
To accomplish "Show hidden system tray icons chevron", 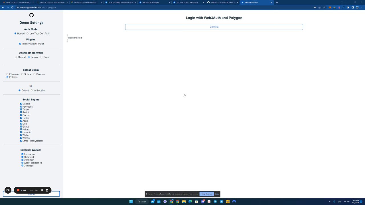I will pos(330,202).
